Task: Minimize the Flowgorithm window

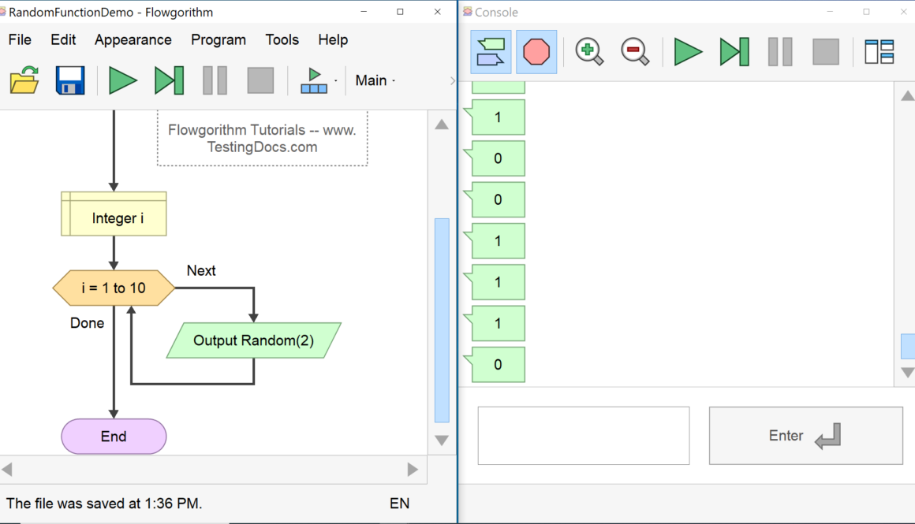Action: point(364,12)
